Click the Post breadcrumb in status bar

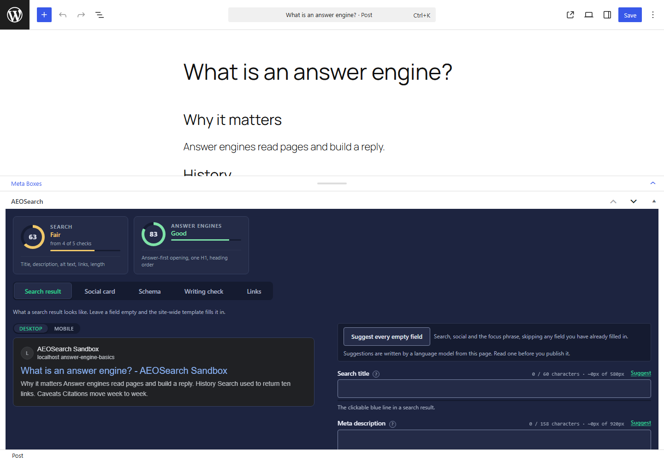pos(18,455)
